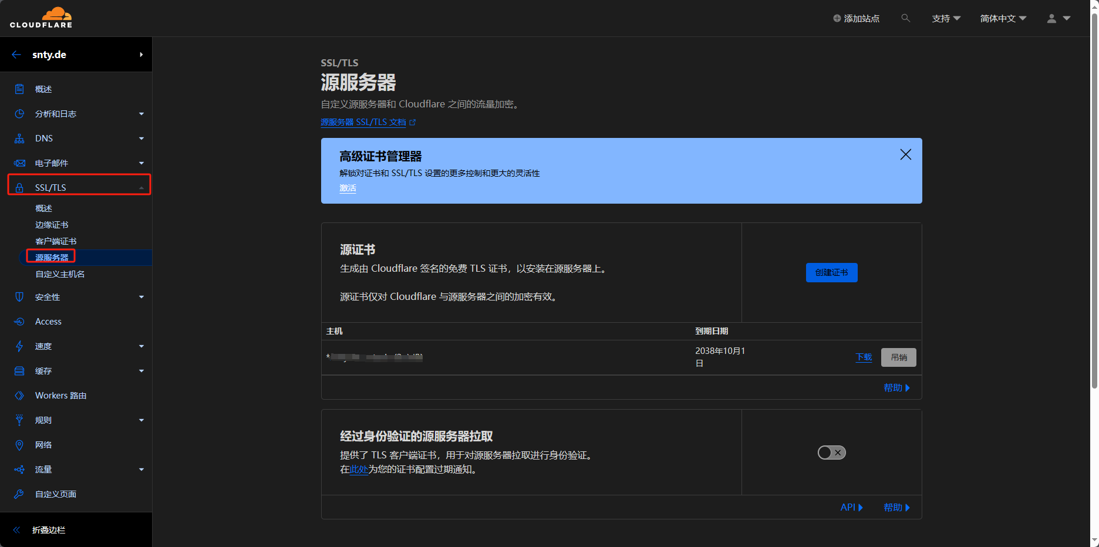The image size is (1099, 547).
Task: Open the 支持 dropdown
Action: point(946,19)
